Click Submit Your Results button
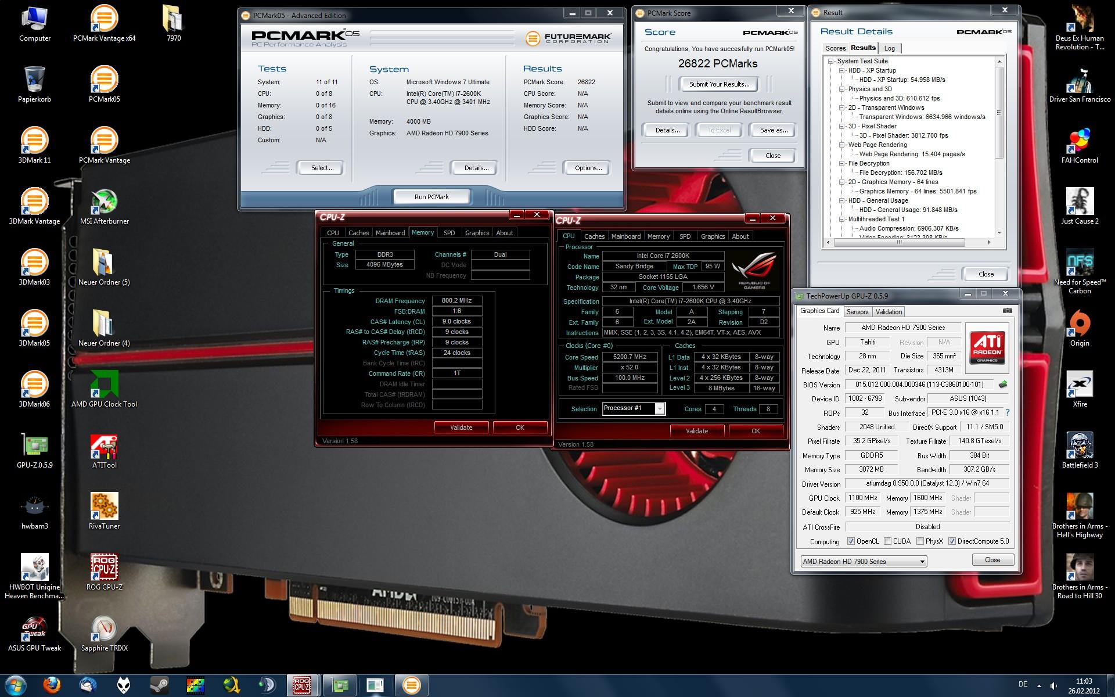The image size is (1115, 697). [719, 84]
